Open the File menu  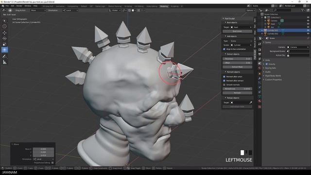[7, 6]
